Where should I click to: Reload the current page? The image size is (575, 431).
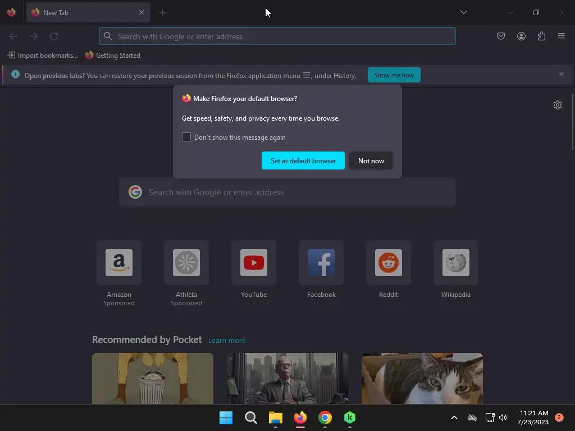[54, 36]
